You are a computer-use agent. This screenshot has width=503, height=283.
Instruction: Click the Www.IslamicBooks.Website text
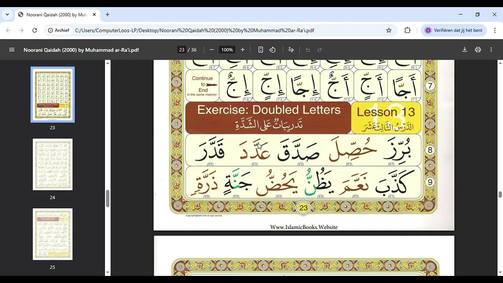[304, 227]
